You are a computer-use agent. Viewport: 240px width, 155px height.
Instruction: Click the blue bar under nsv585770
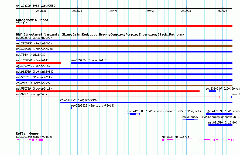click(152, 63)
